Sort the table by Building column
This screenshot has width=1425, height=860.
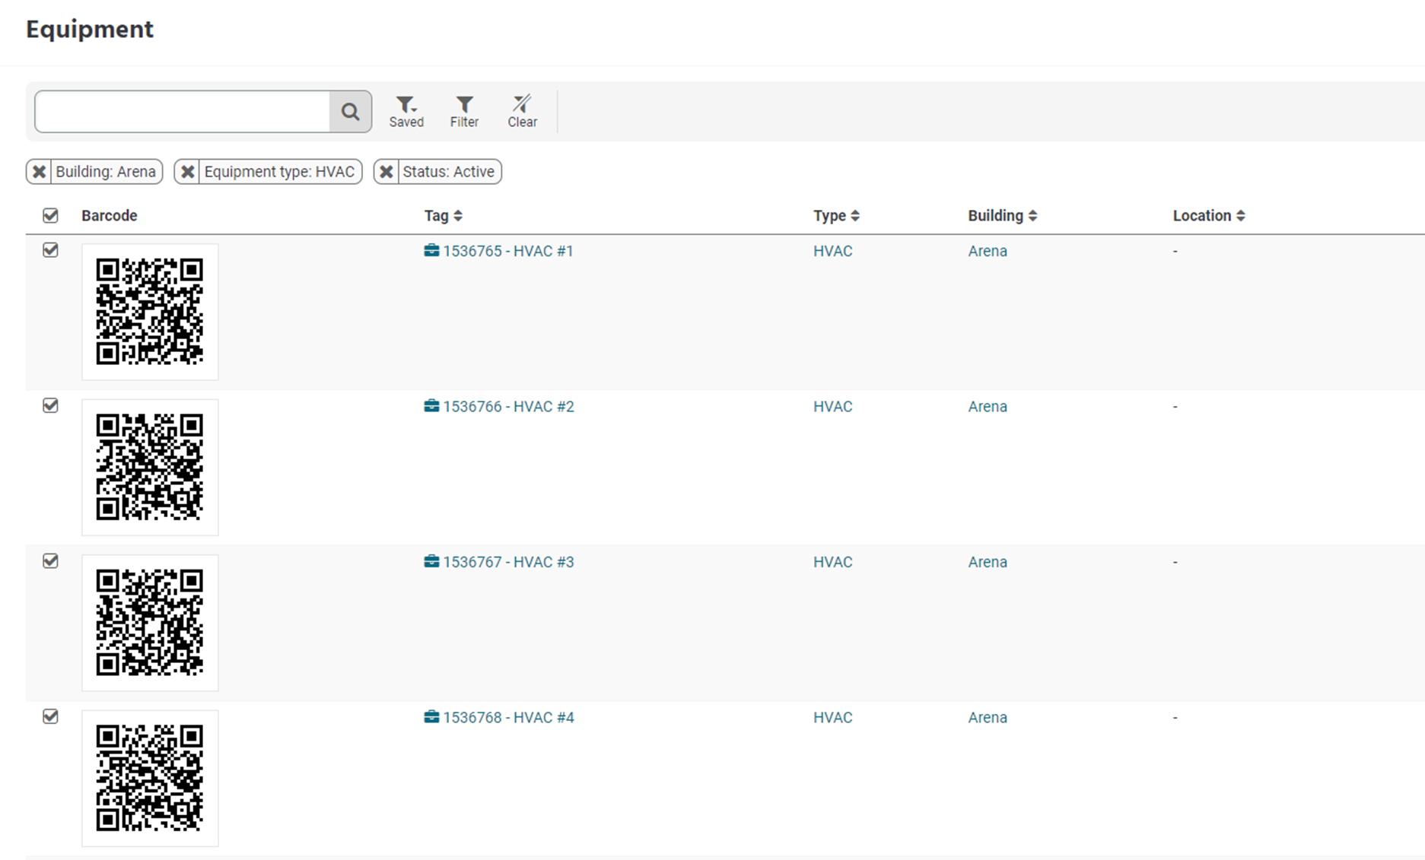pos(1002,216)
